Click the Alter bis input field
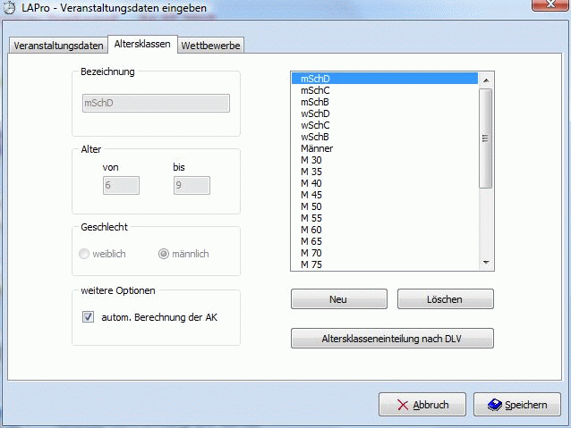The image size is (571, 428). (x=192, y=185)
